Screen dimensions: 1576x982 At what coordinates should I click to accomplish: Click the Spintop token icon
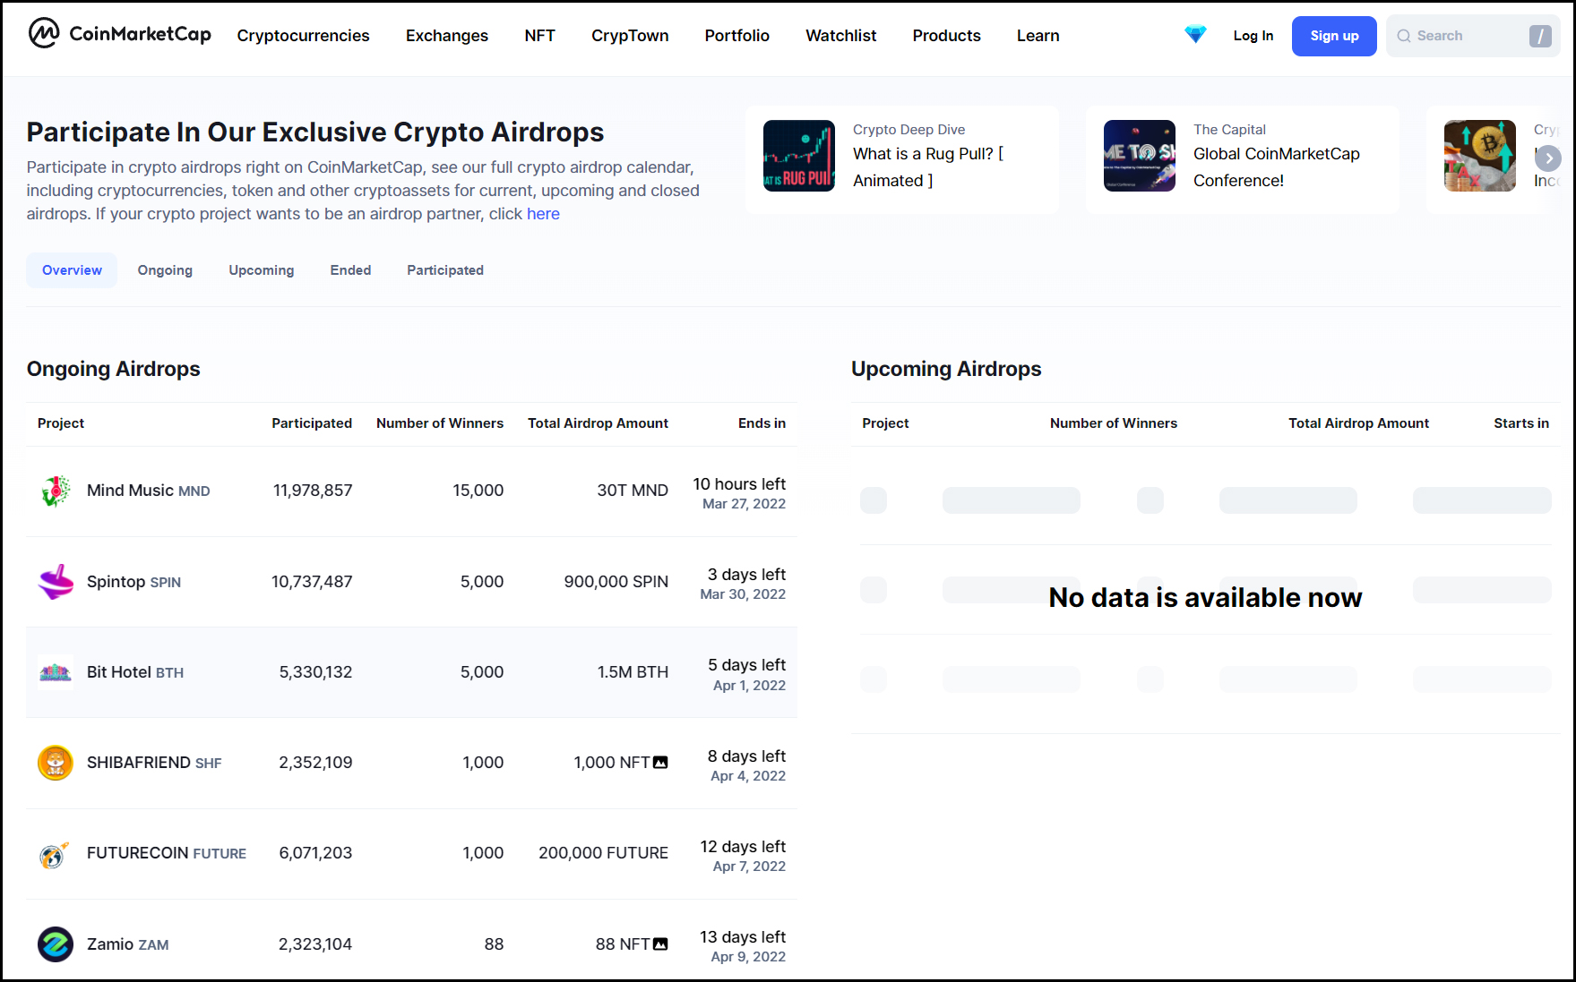(x=56, y=581)
